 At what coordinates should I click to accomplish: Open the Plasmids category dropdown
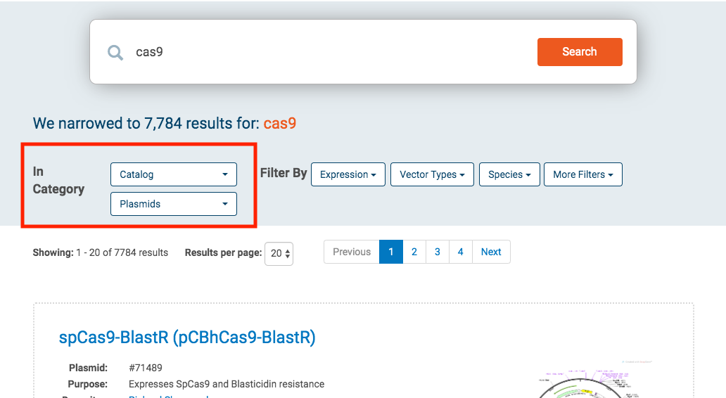tap(174, 204)
